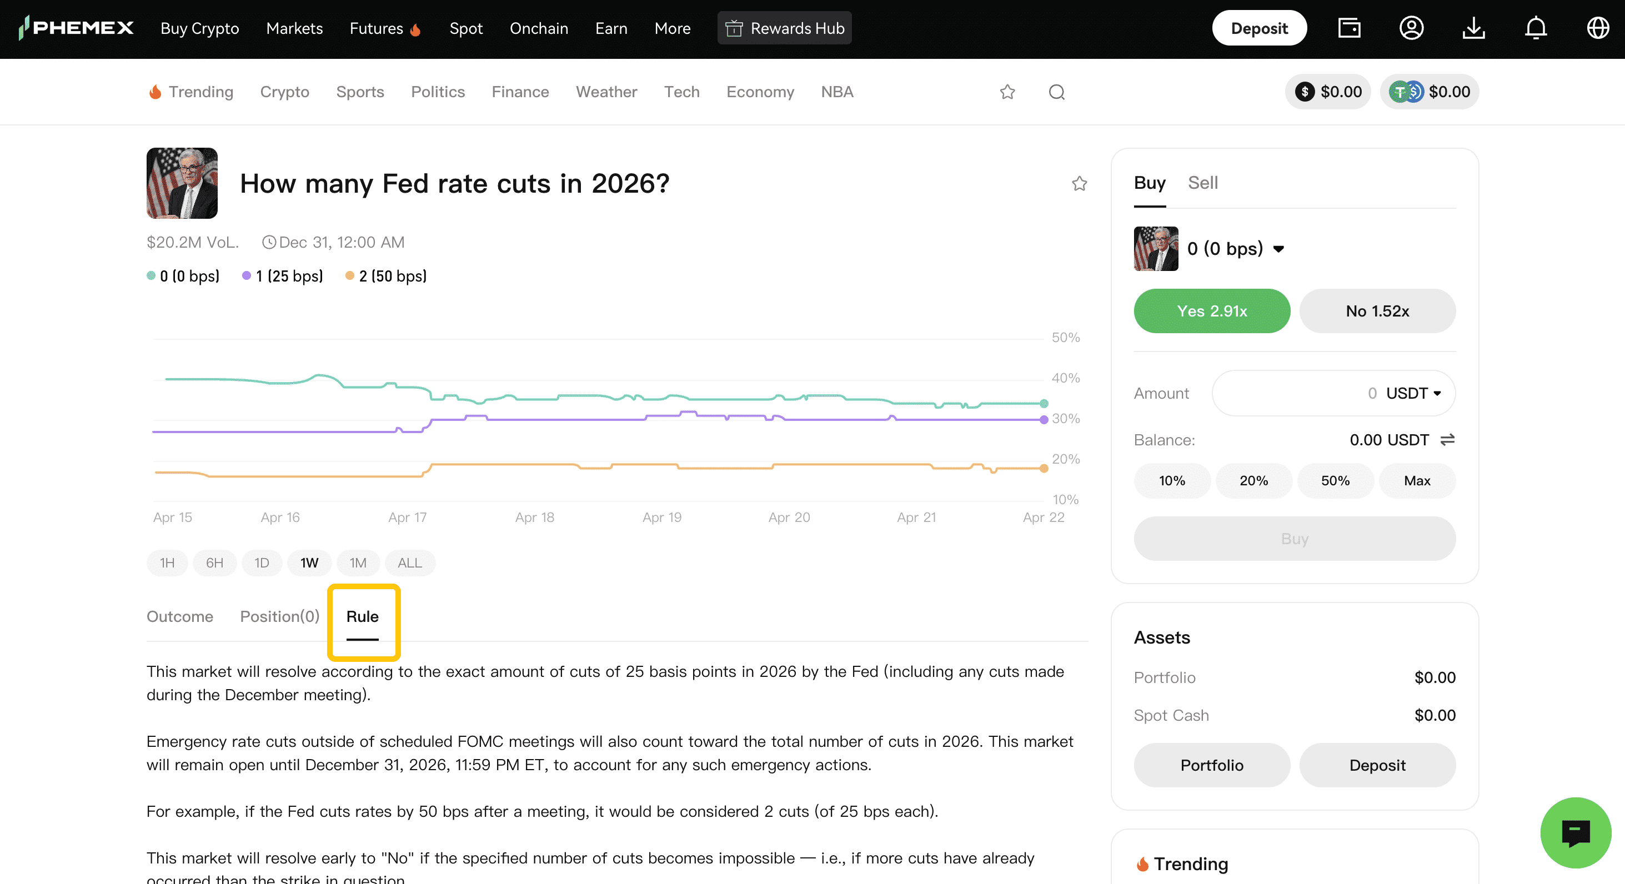
Task: Open the language globe icon
Action: tap(1597, 28)
